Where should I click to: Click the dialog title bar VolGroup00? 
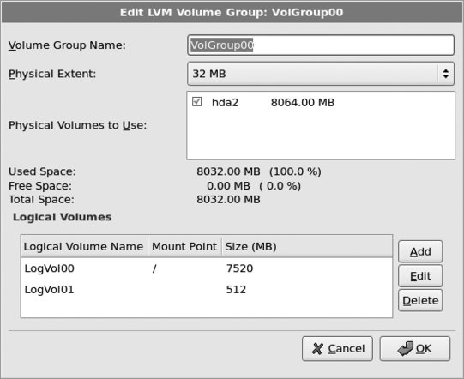click(x=232, y=12)
